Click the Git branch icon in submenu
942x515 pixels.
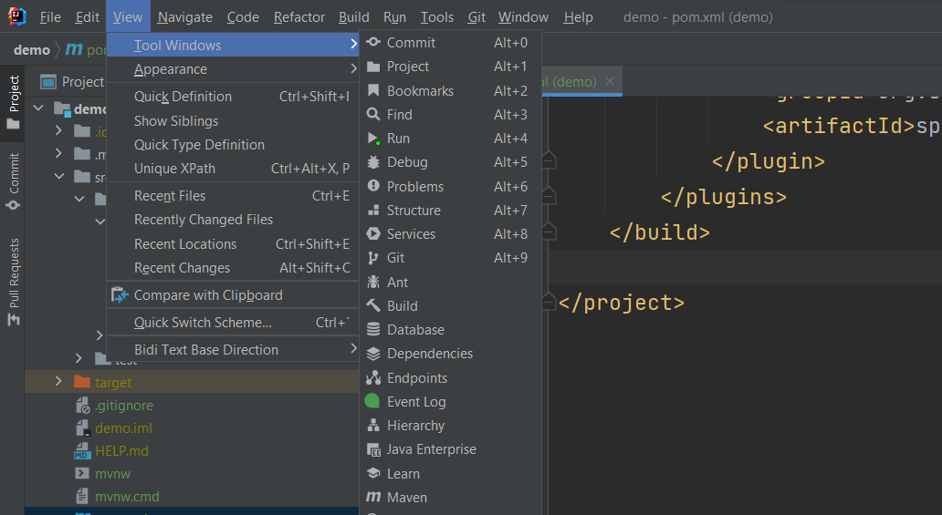pyautogui.click(x=373, y=258)
